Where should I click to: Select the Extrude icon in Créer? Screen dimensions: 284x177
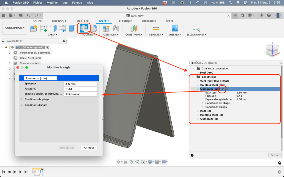click(72, 28)
